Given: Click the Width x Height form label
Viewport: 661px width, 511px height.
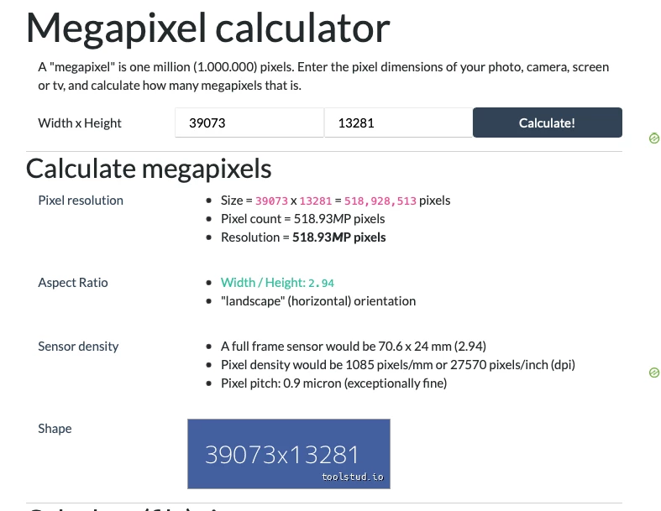Looking at the screenshot, I should click(x=80, y=123).
